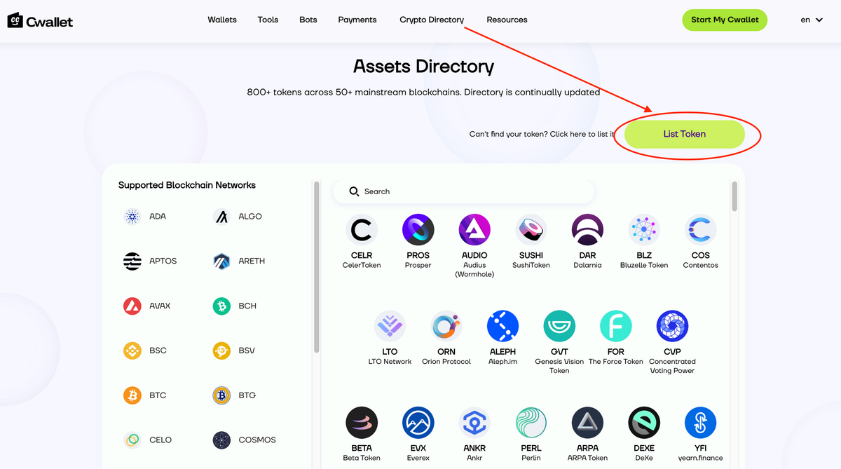Open the YFI yearn.finance icon

700,423
